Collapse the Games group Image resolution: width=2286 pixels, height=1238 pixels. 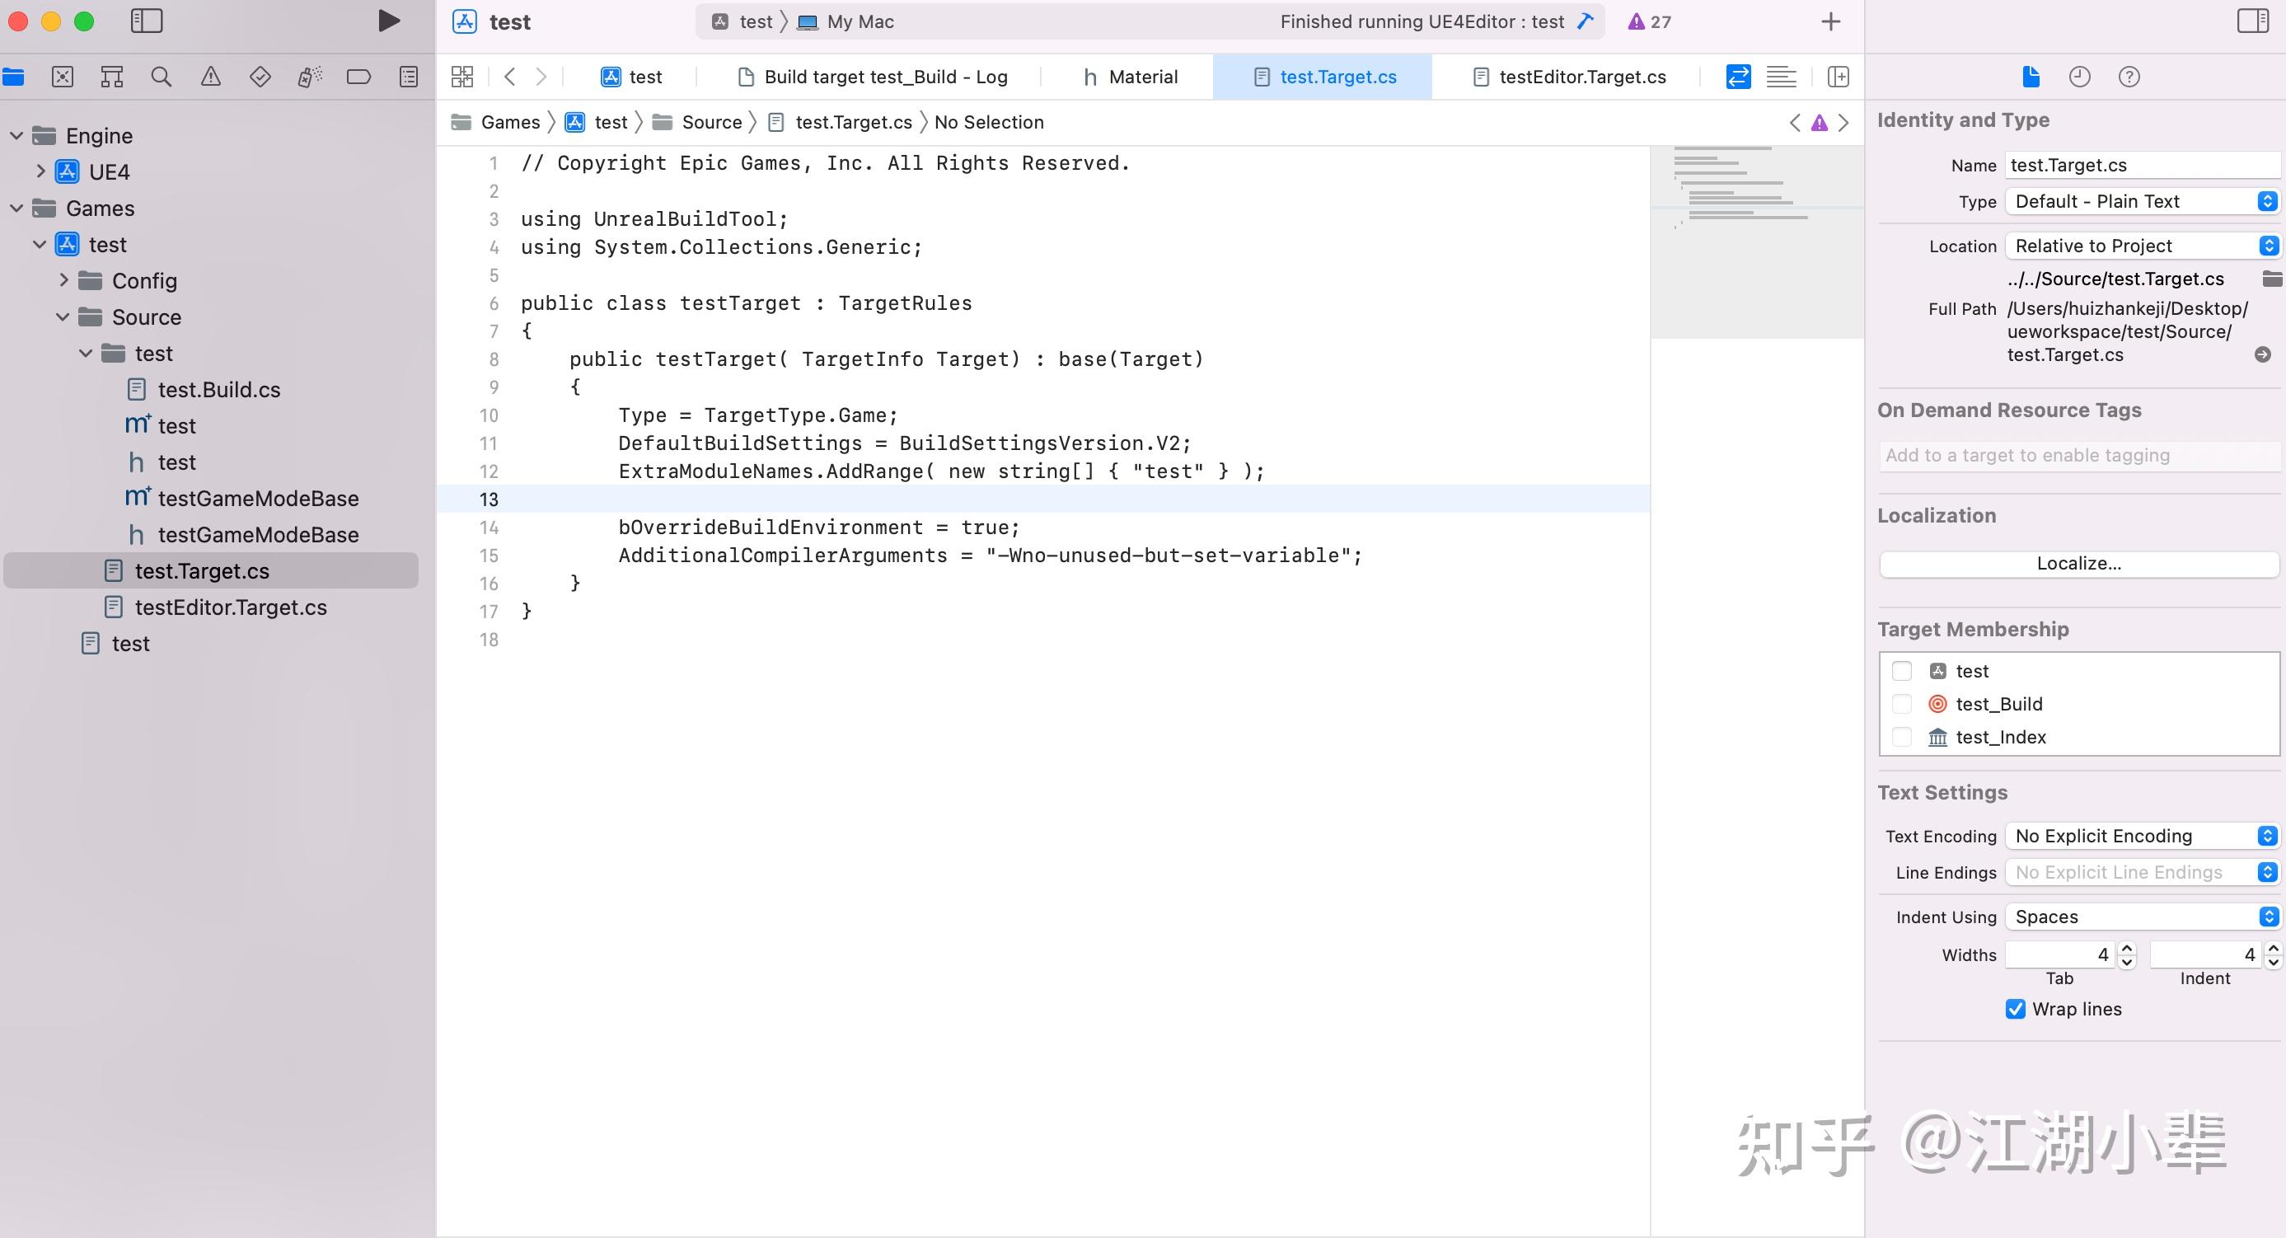pos(16,209)
